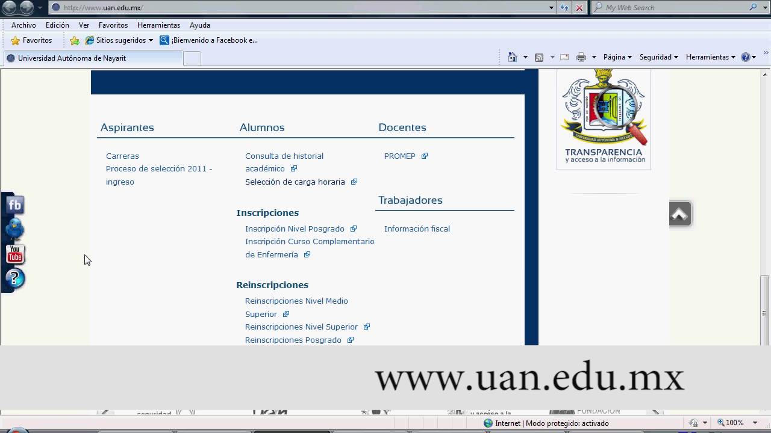
Task: Click external-link icon beside PROMEP
Action: point(425,156)
